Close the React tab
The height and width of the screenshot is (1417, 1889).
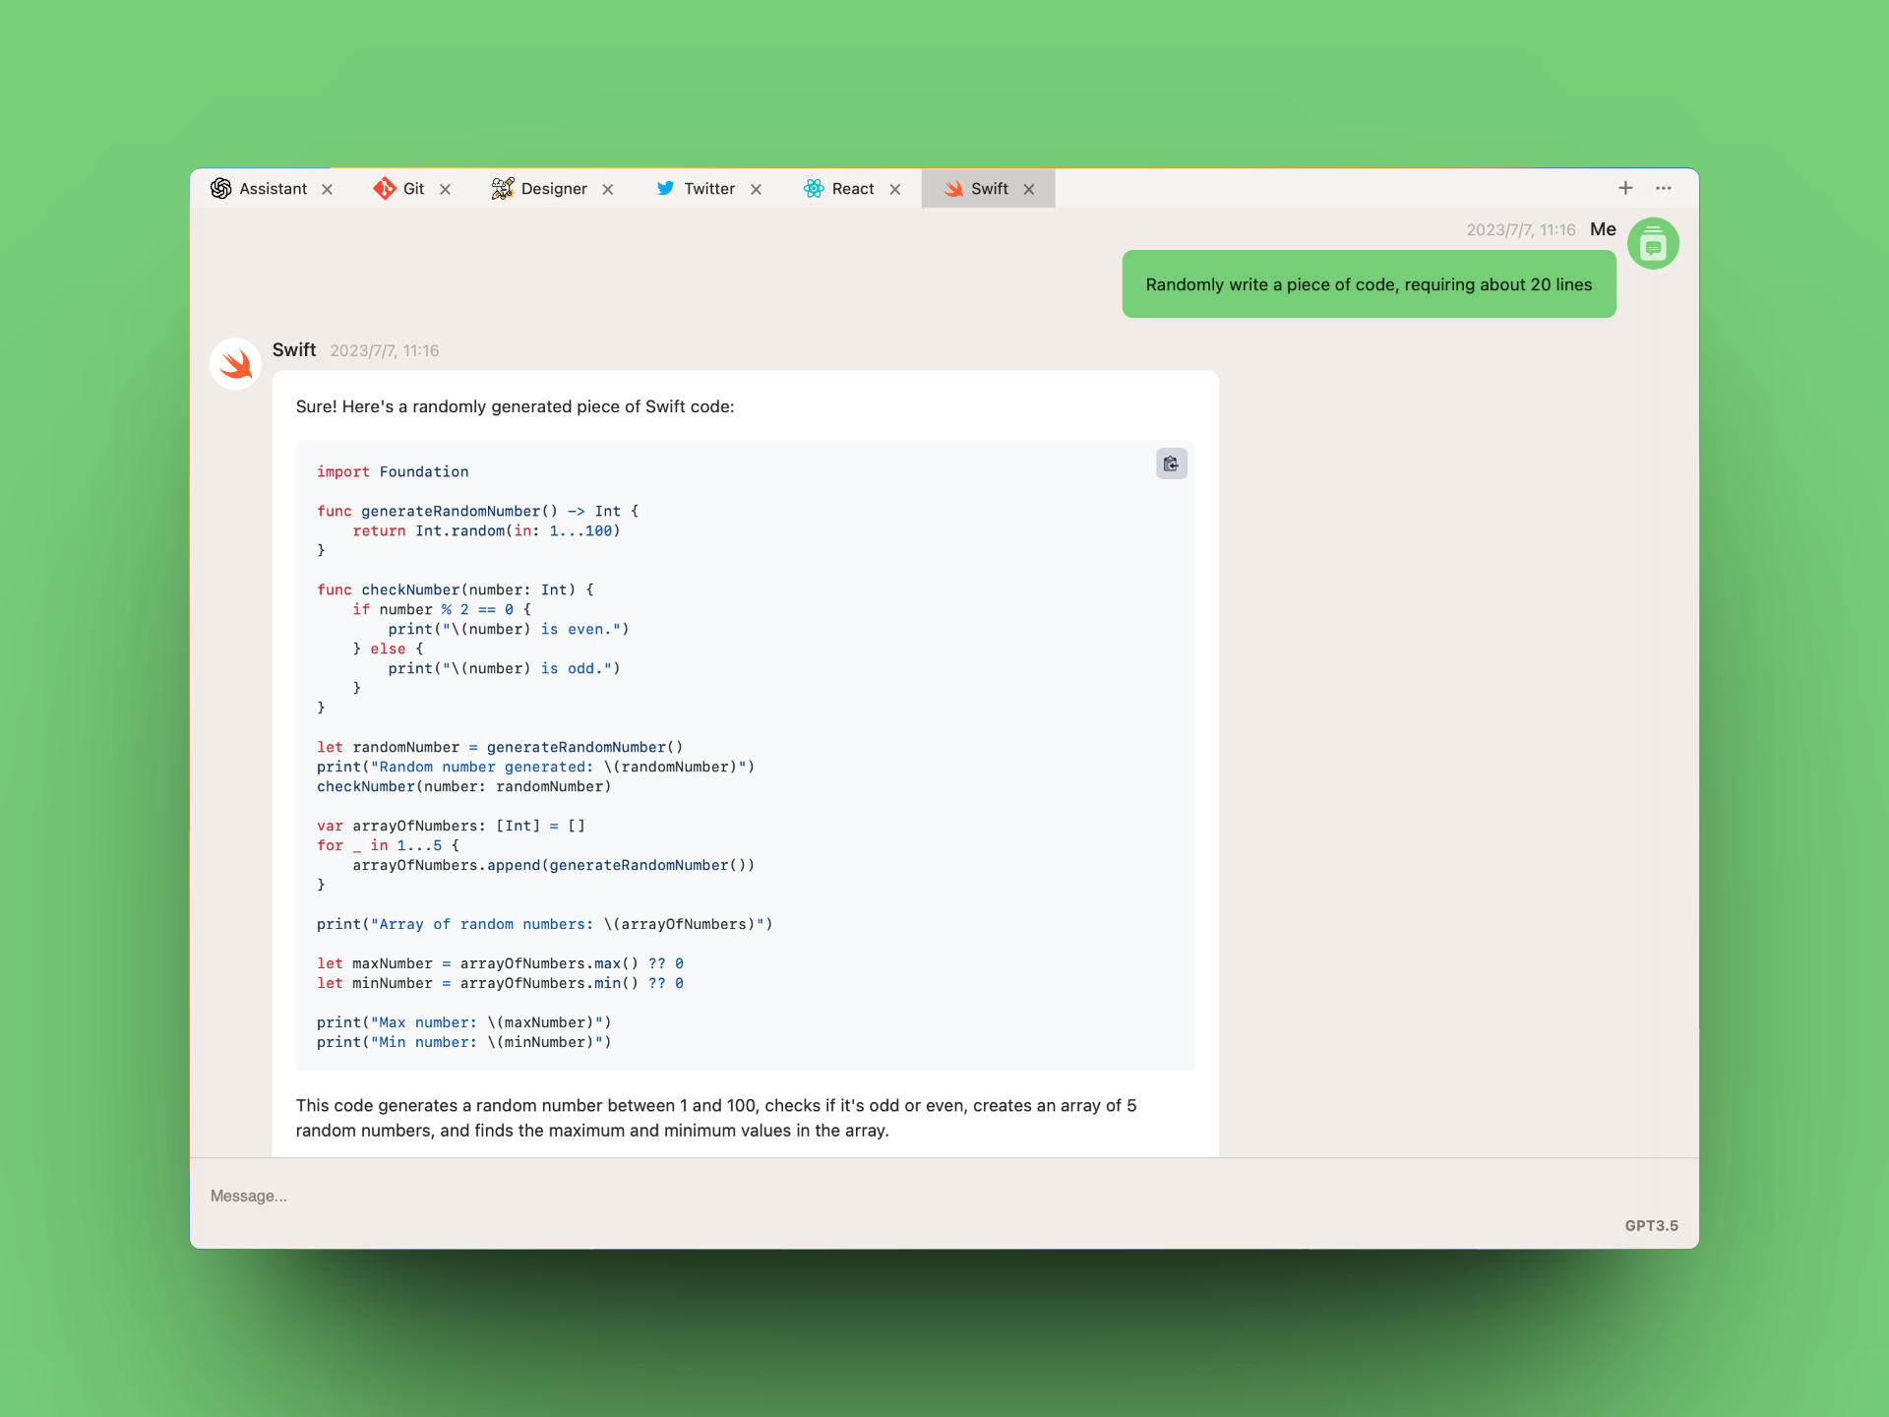895,190
